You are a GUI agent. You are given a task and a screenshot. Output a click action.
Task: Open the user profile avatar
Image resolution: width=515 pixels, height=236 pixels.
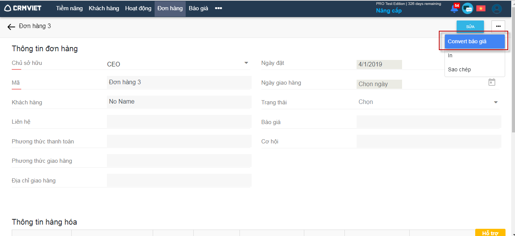[496, 9]
